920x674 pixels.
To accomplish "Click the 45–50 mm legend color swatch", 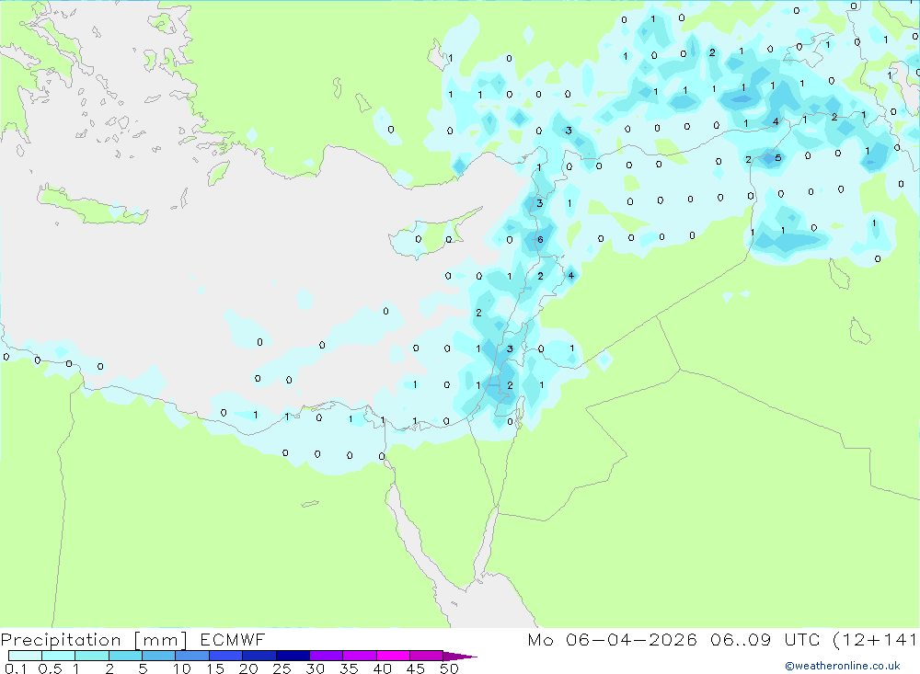I will pyautogui.click(x=427, y=656).
